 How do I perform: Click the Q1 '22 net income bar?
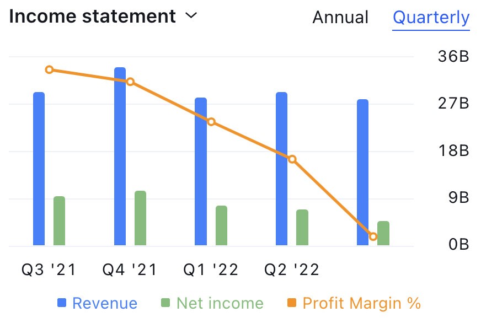pos(222,225)
